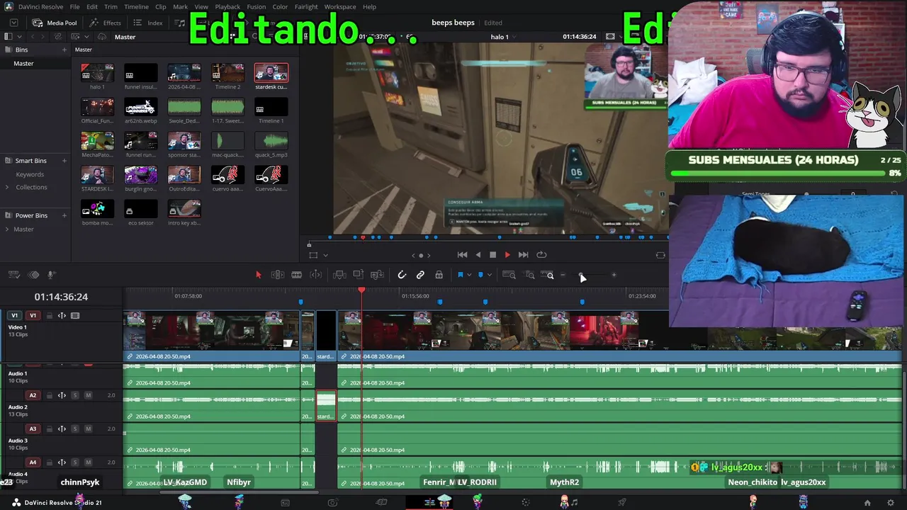Open the workspace layout dropdown at top-left
907x510 pixels.
pos(13,23)
